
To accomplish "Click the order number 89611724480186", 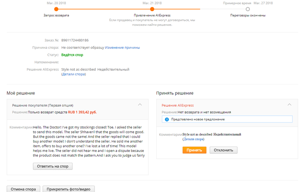I will click(x=75, y=40).
